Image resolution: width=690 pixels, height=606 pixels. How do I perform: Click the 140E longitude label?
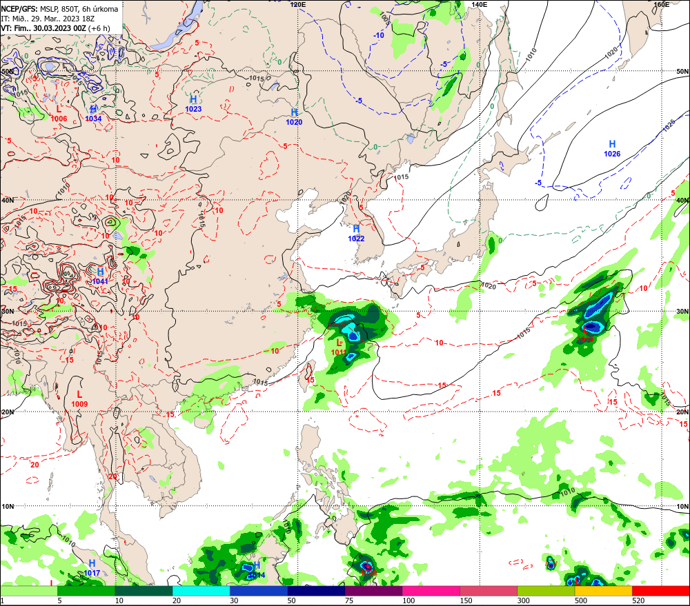click(480, 4)
